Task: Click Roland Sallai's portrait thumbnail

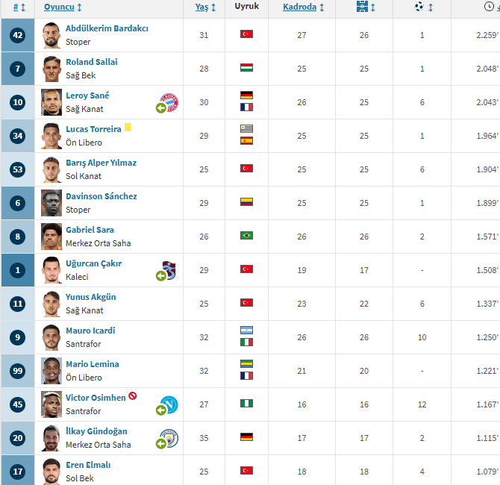Action: point(51,69)
